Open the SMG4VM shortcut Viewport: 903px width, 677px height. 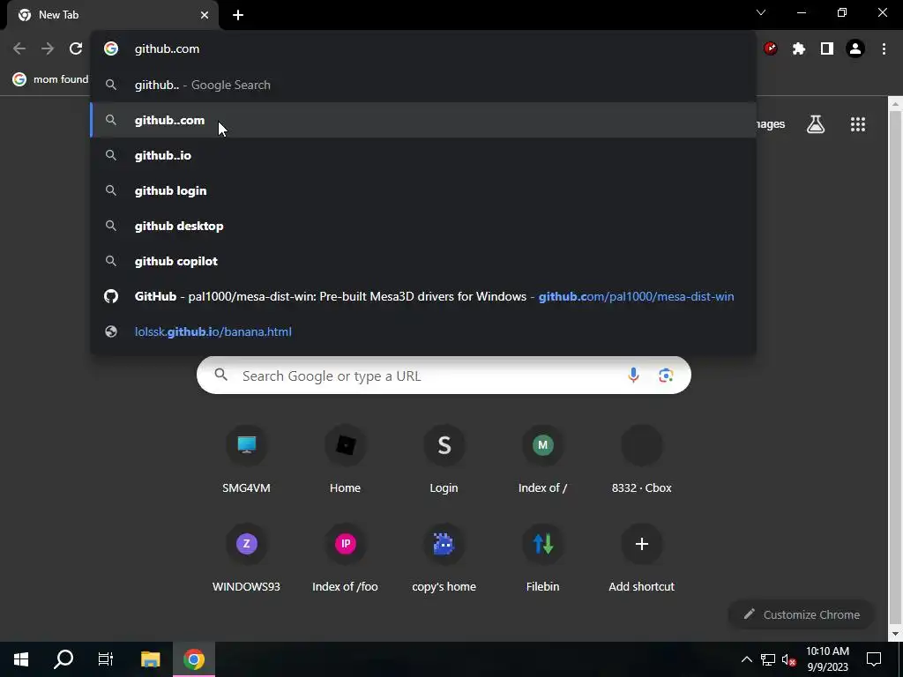(247, 459)
